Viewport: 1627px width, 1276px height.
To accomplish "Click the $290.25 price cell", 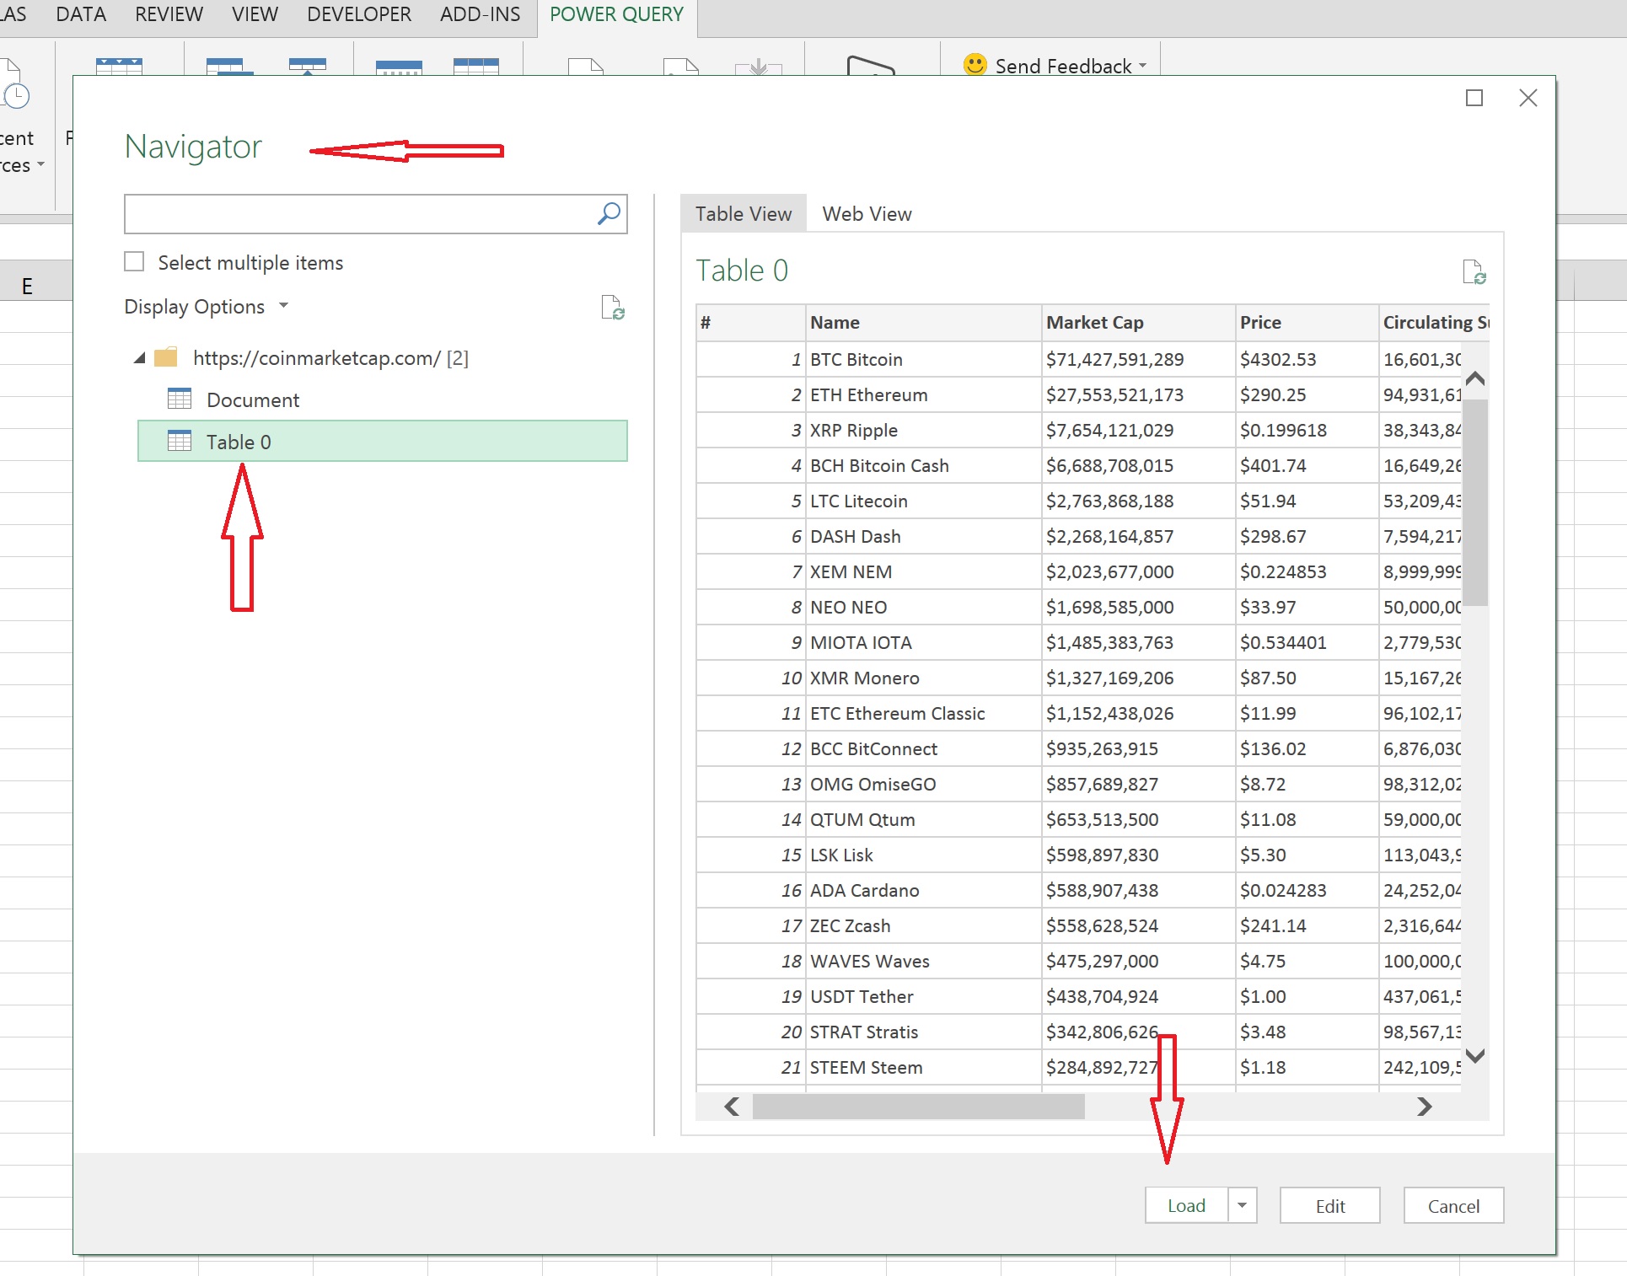I will tap(1307, 394).
